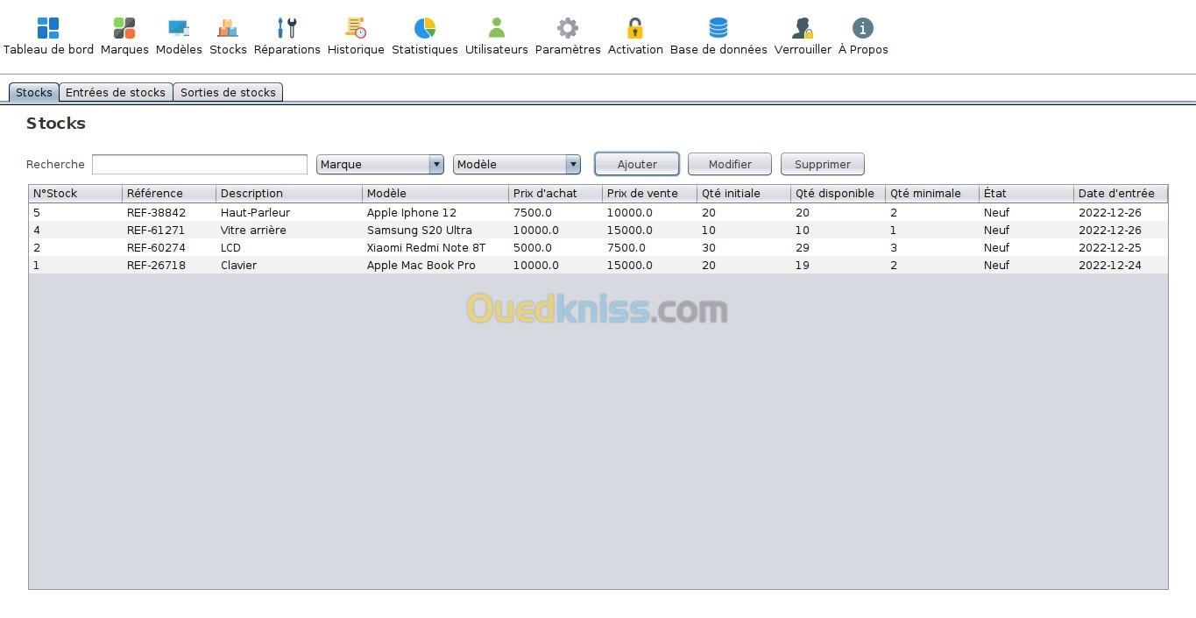The height and width of the screenshot is (618, 1196).
Task: Click the Ajouter button
Action: point(637,164)
